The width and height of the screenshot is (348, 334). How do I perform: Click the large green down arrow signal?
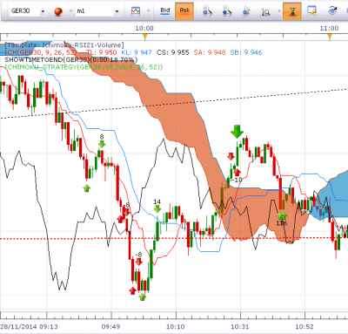coord(238,132)
